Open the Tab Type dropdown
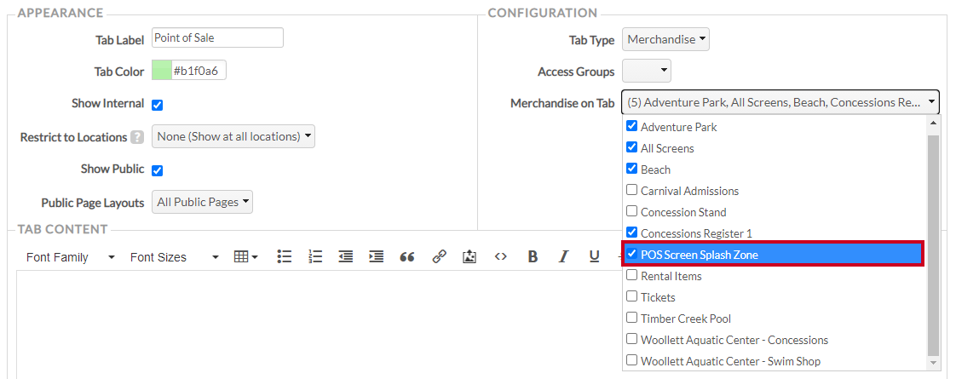The width and height of the screenshot is (956, 379). point(665,40)
